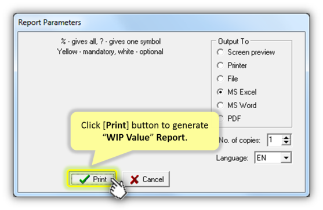Click the EN language combo box field
The width and height of the screenshot is (323, 210).
point(273,158)
